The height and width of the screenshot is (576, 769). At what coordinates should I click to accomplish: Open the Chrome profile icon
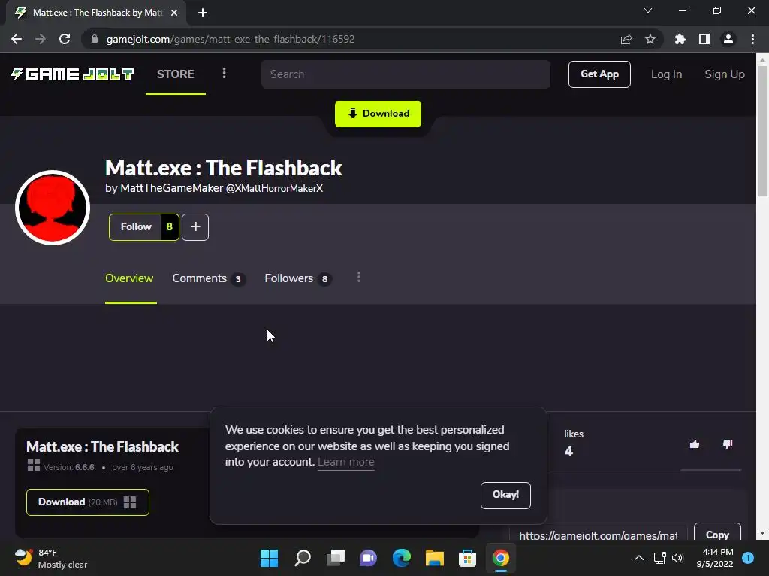click(728, 39)
